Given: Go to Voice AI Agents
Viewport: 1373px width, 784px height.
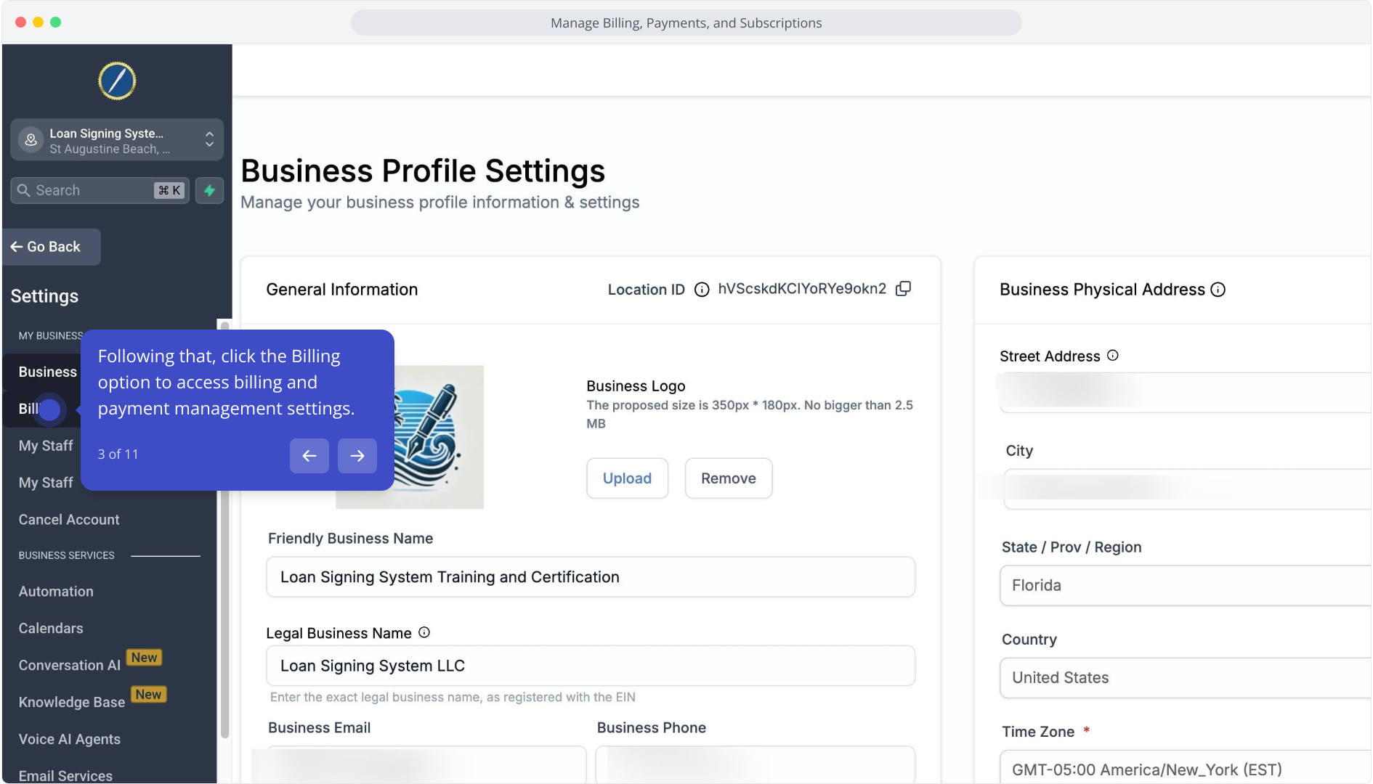Looking at the screenshot, I should (x=70, y=739).
